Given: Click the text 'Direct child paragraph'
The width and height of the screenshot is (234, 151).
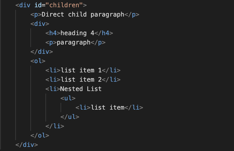Looking at the screenshot, I should click(83, 14).
